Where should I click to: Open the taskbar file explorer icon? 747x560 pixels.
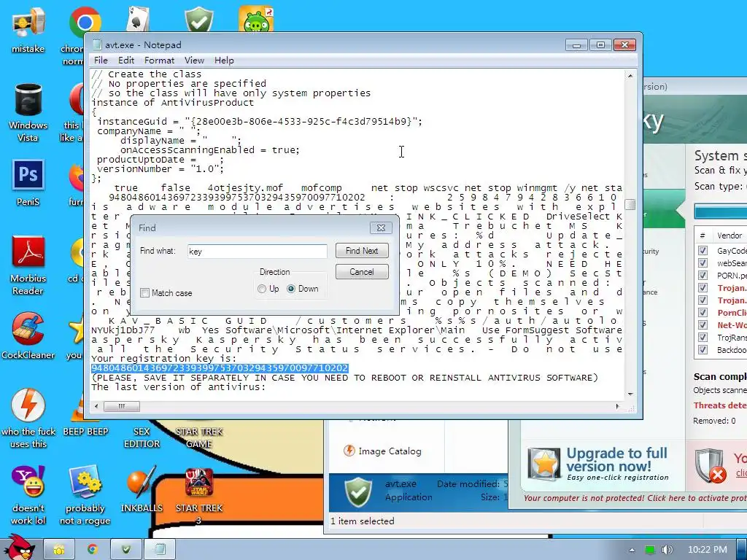coord(59,550)
